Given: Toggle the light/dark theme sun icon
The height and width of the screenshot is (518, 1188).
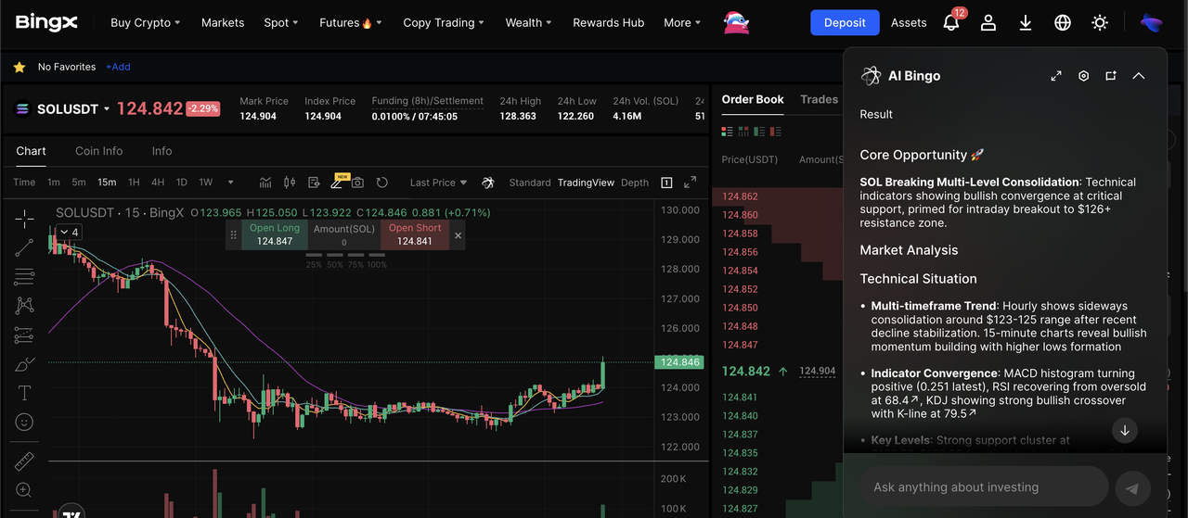Looking at the screenshot, I should [x=1100, y=23].
